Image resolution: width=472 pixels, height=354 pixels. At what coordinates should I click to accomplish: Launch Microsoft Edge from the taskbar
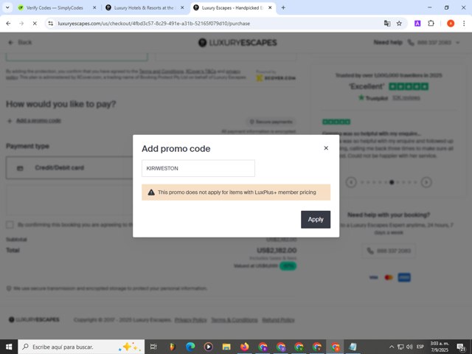point(190,347)
